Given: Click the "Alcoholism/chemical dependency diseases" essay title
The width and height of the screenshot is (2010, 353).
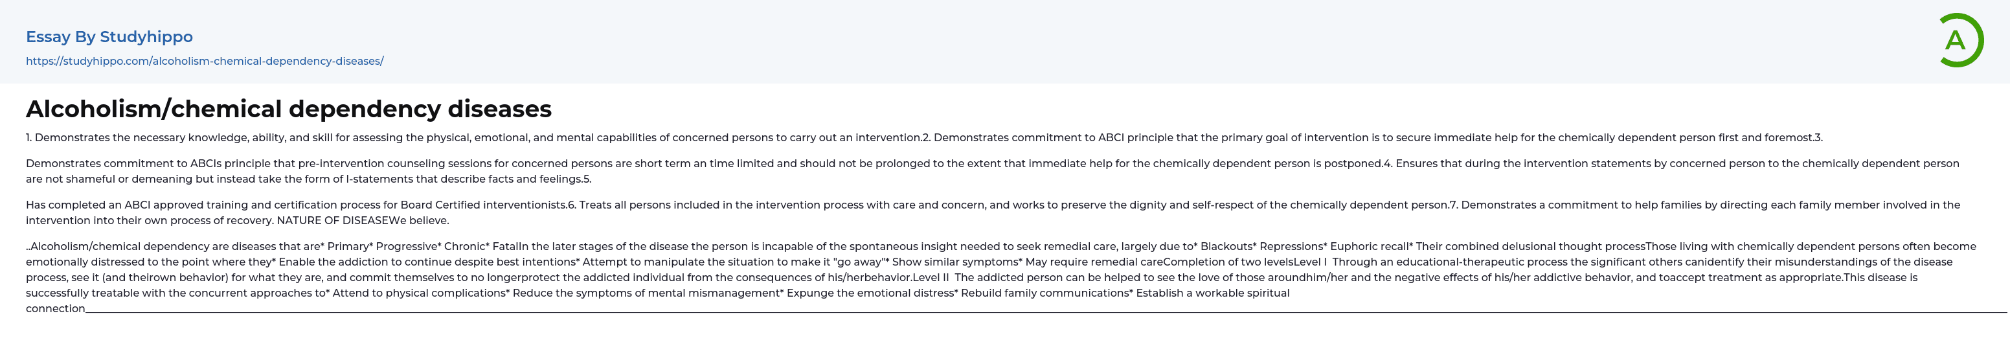Looking at the screenshot, I should point(289,109).
